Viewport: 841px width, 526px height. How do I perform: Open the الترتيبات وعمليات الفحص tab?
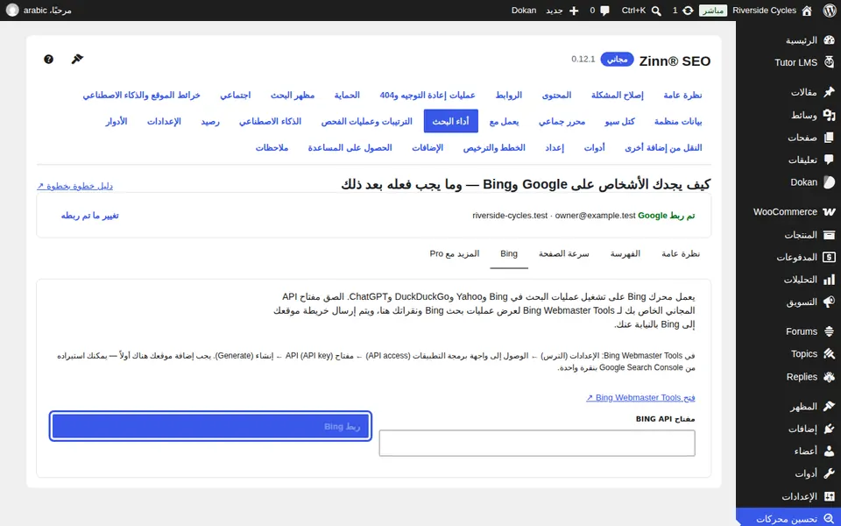367,121
